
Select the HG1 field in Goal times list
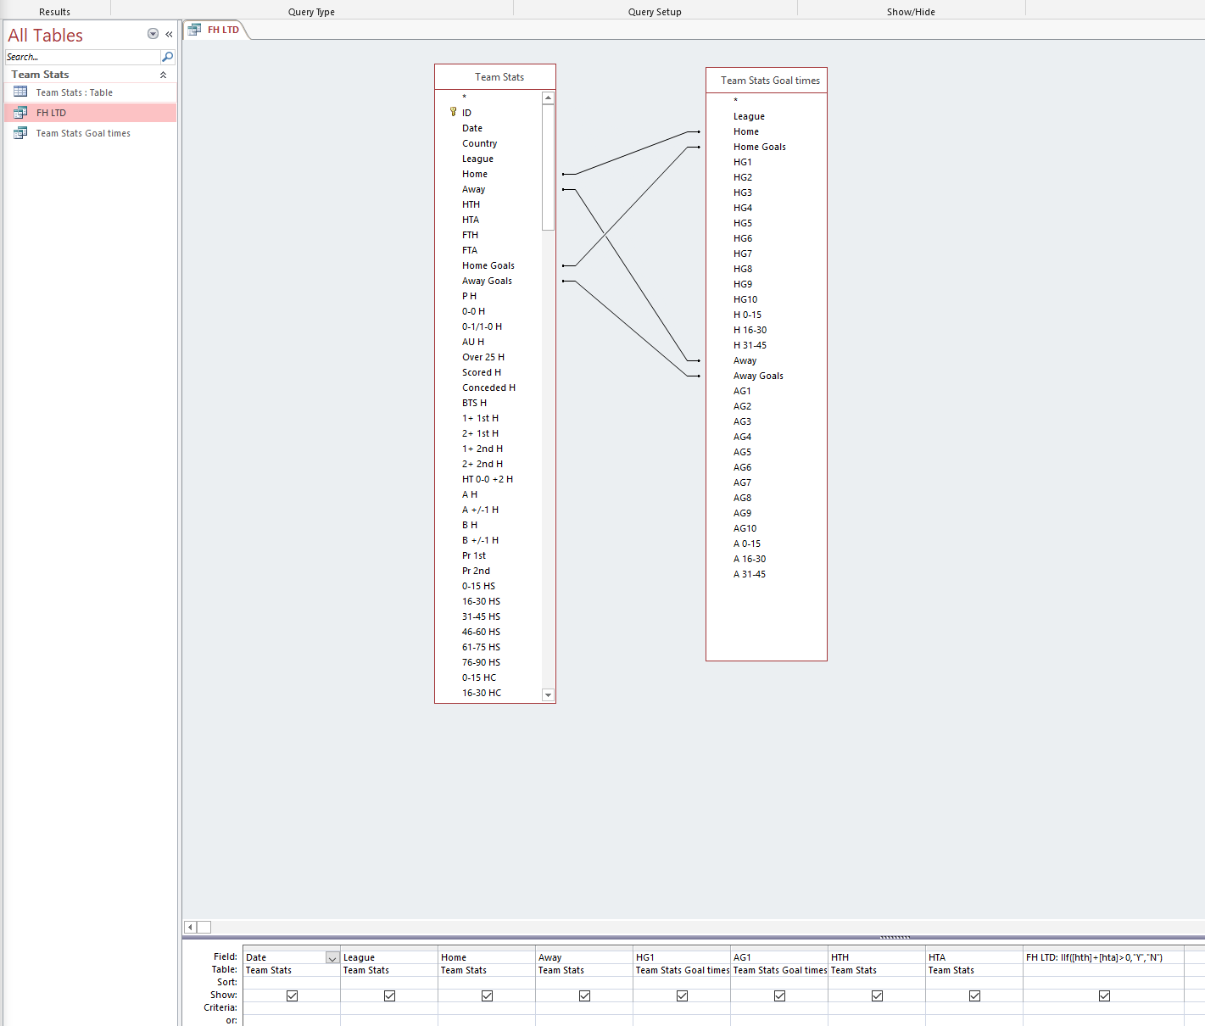pyautogui.click(x=743, y=162)
